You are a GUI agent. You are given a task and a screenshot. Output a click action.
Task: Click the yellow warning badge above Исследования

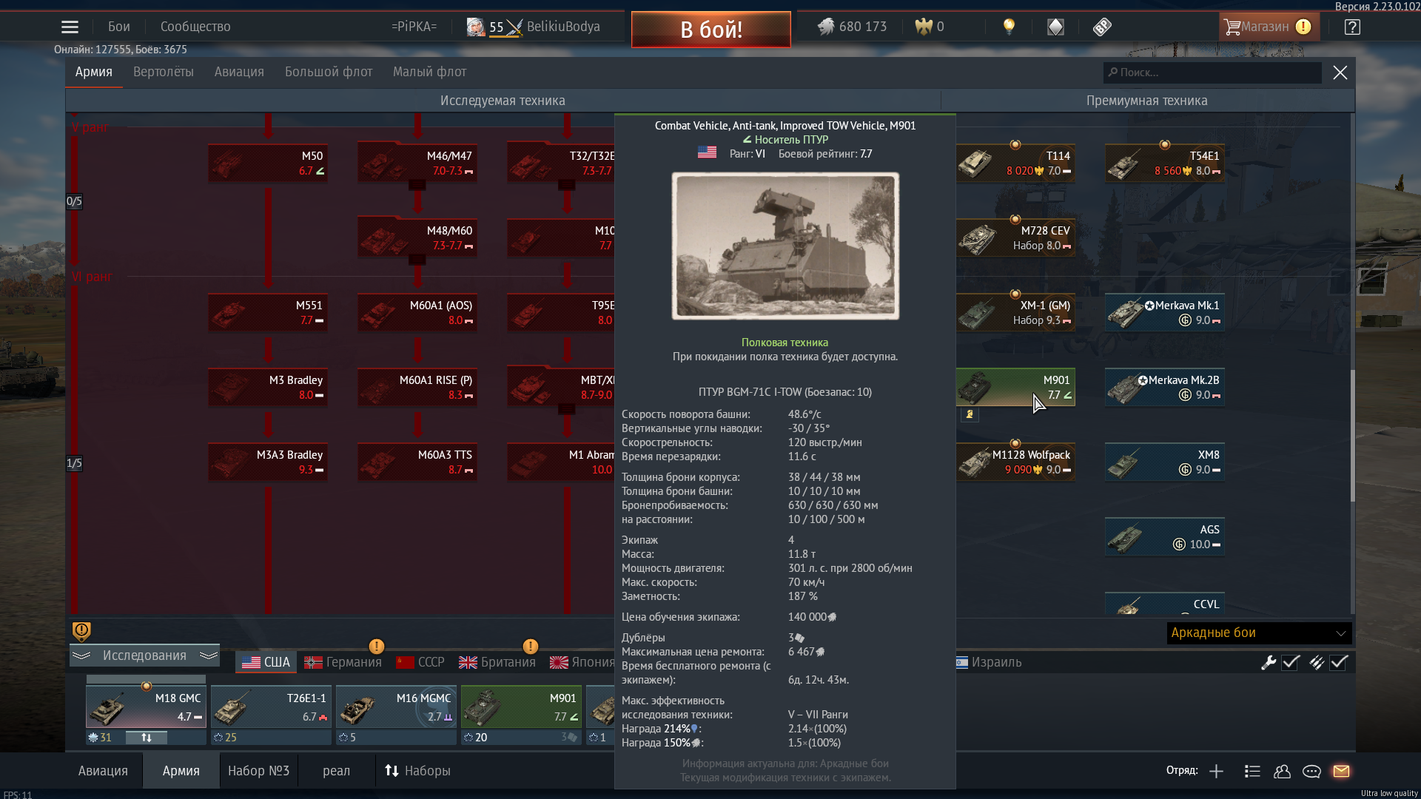(x=81, y=631)
